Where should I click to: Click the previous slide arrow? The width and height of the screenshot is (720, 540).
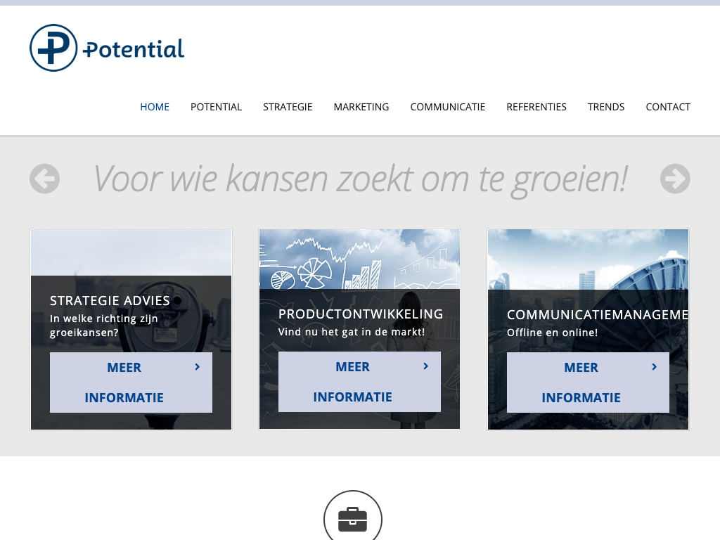[x=44, y=179]
